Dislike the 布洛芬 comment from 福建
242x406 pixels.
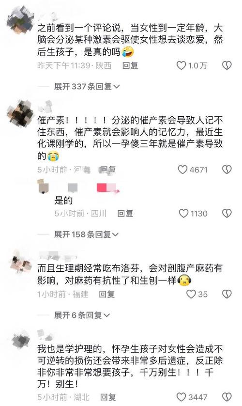227,294
